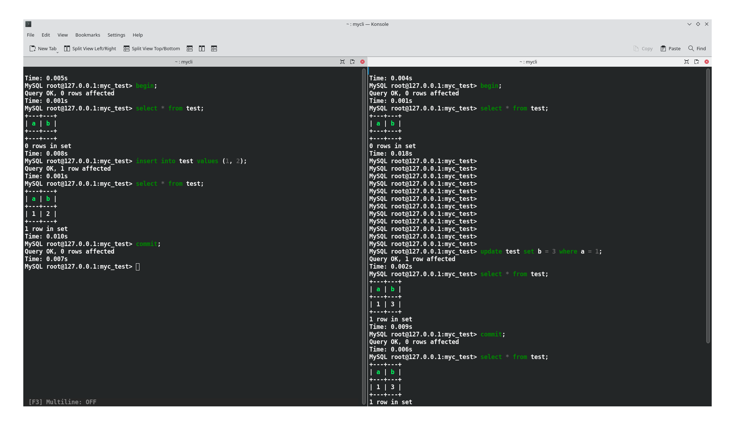Click the right pane header titled ~ : mycli
Viewport: 735px width, 434px height.
click(528, 62)
